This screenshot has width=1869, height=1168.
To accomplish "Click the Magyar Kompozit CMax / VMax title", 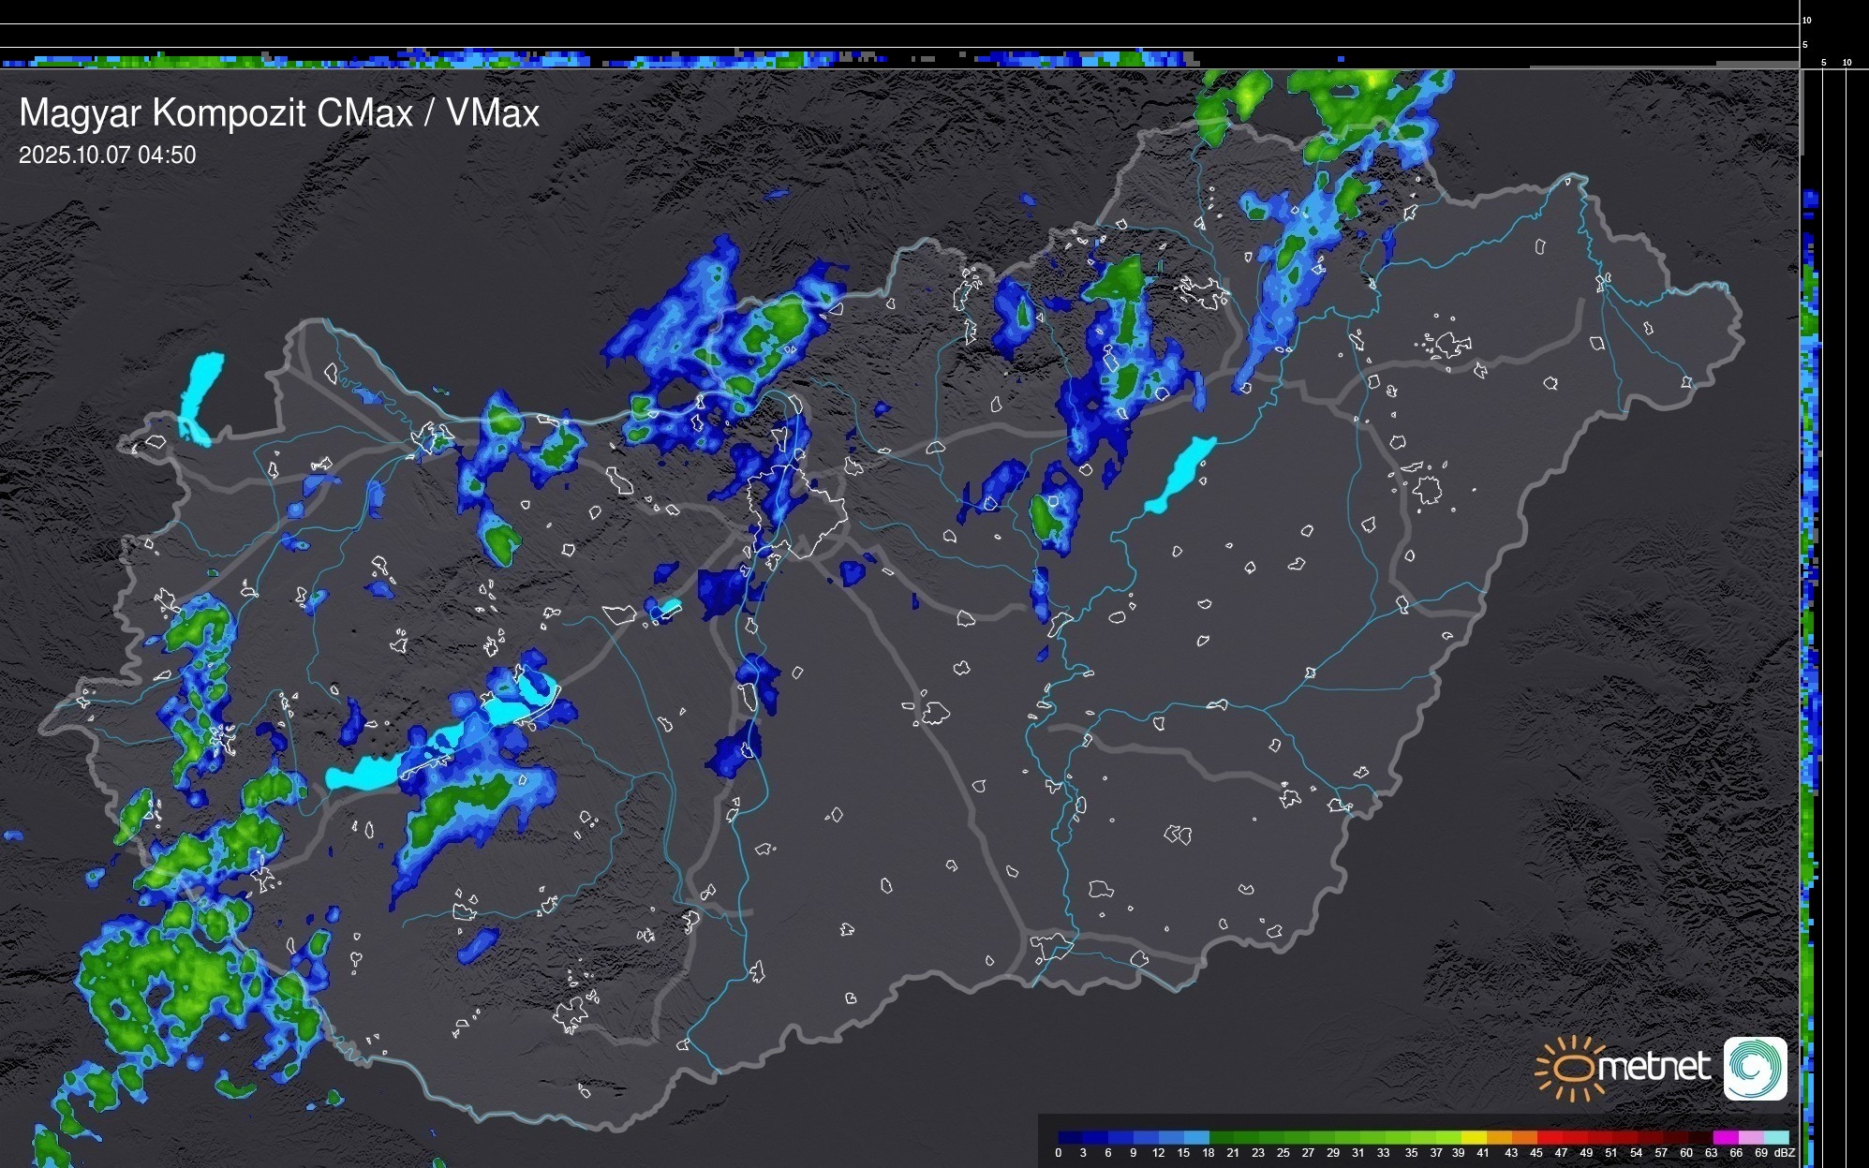I will coord(279,113).
